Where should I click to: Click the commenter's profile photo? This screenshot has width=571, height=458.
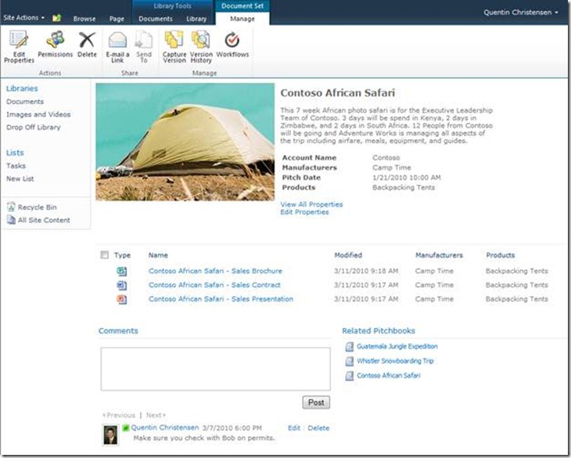[x=110, y=435]
